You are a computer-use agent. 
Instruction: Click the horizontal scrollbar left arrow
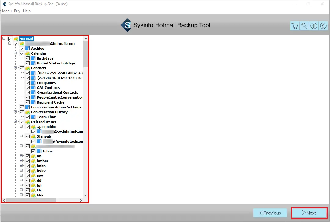coord(4,200)
